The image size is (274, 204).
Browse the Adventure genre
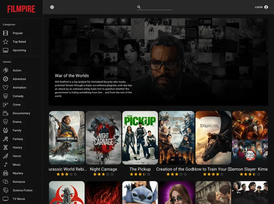pos(22,79)
